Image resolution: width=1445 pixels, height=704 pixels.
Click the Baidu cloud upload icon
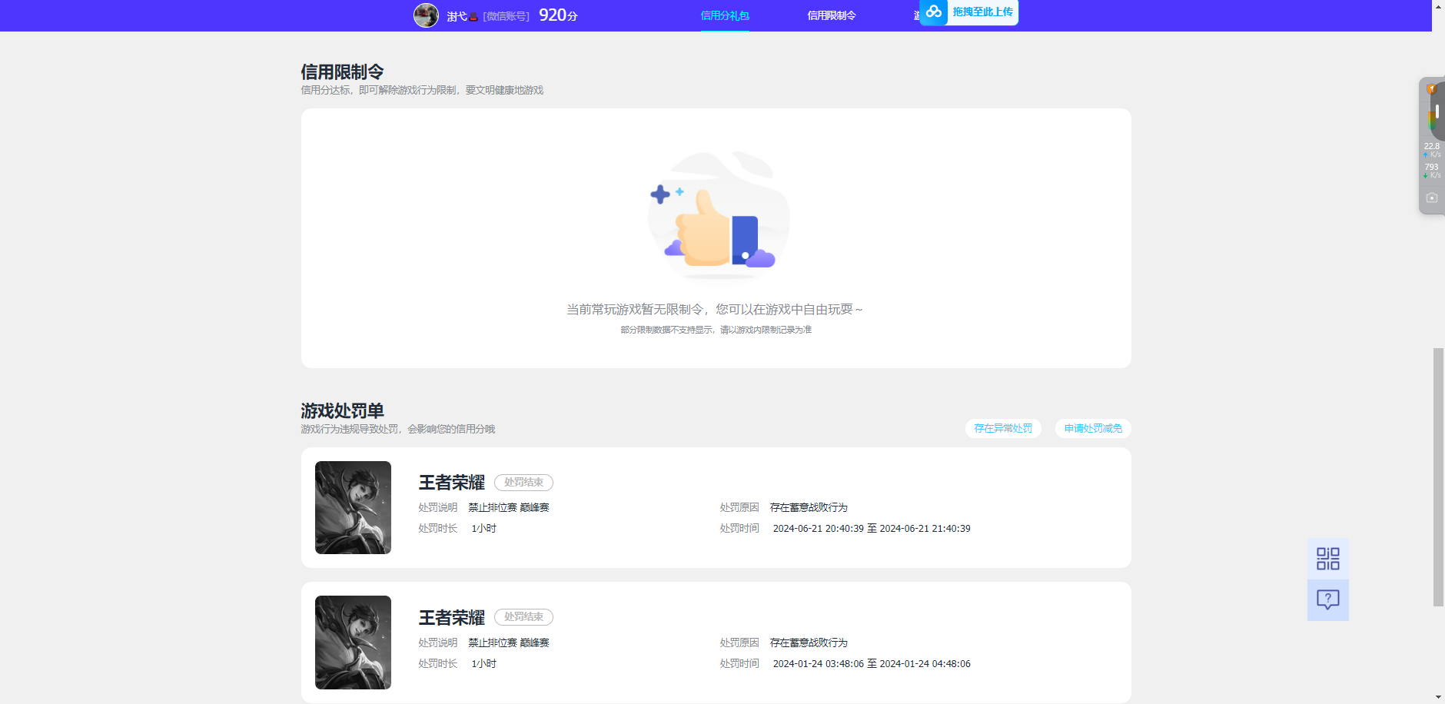(934, 12)
